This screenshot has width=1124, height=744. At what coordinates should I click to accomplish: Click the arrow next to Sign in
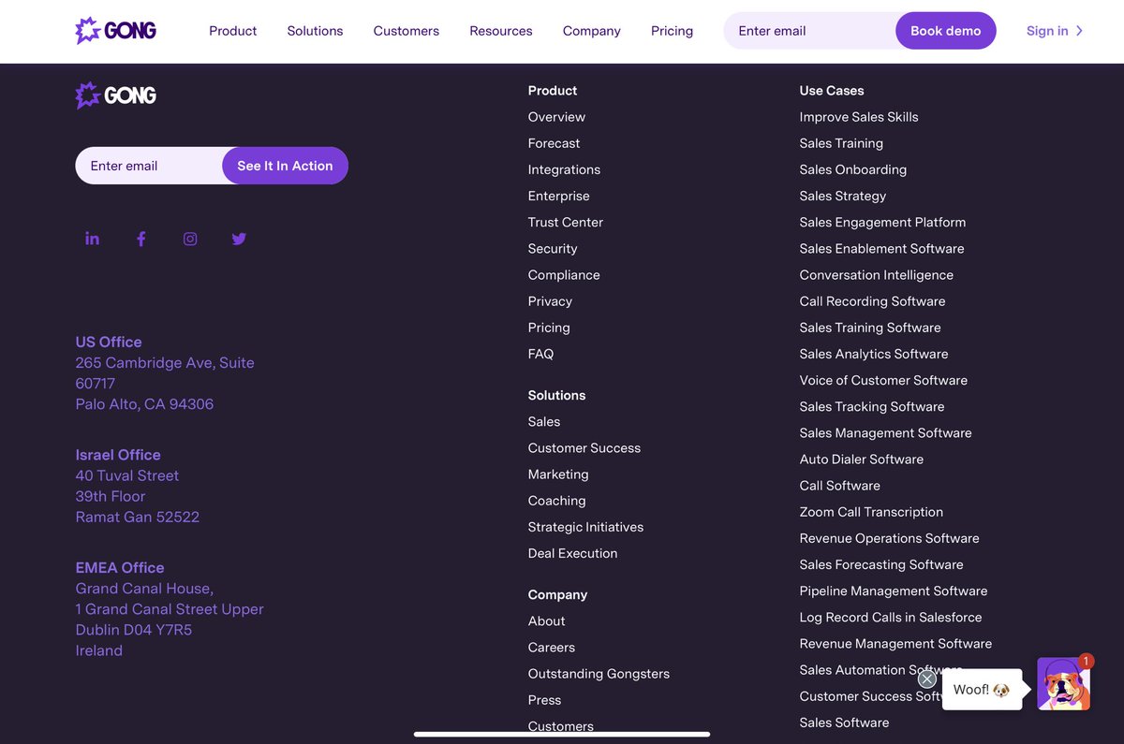1079,31
